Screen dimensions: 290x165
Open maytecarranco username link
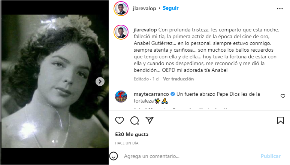(x=151, y=94)
